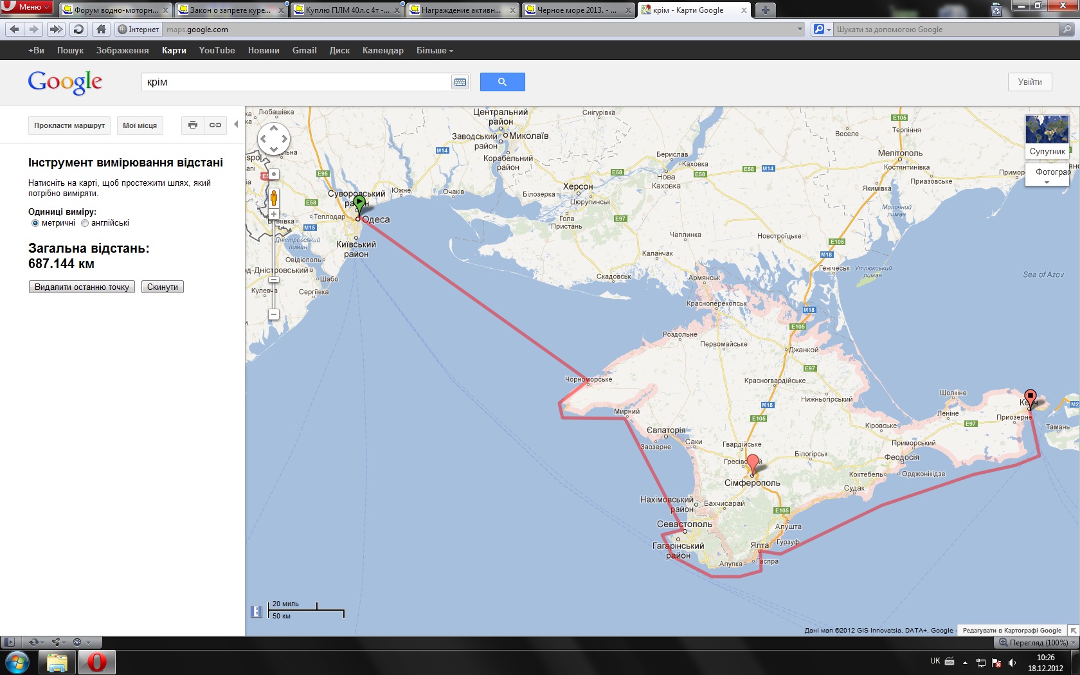Image resolution: width=1080 pixels, height=675 pixels.
Task: Expand the 'Фотографії' layers dropdown
Action: 1047,183
